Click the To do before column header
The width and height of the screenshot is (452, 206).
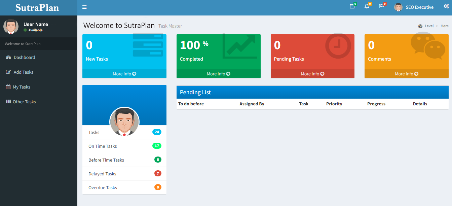pyautogui.click(x=191, y=104)
